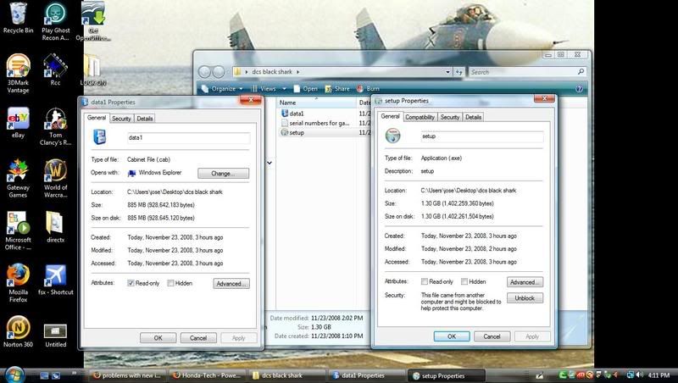Select General tab in data1 Properties
Screen dimensions: 678x383
click(97, 118)
